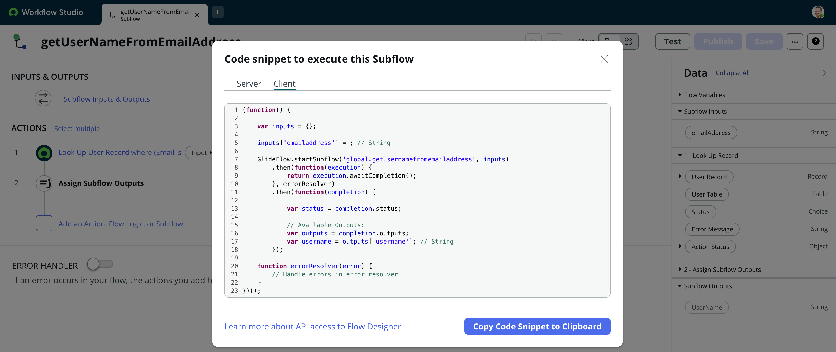This screenshot has width=836, height=352.
Task: Click the plus icon to add an action
Action: (x=44, y=224)
